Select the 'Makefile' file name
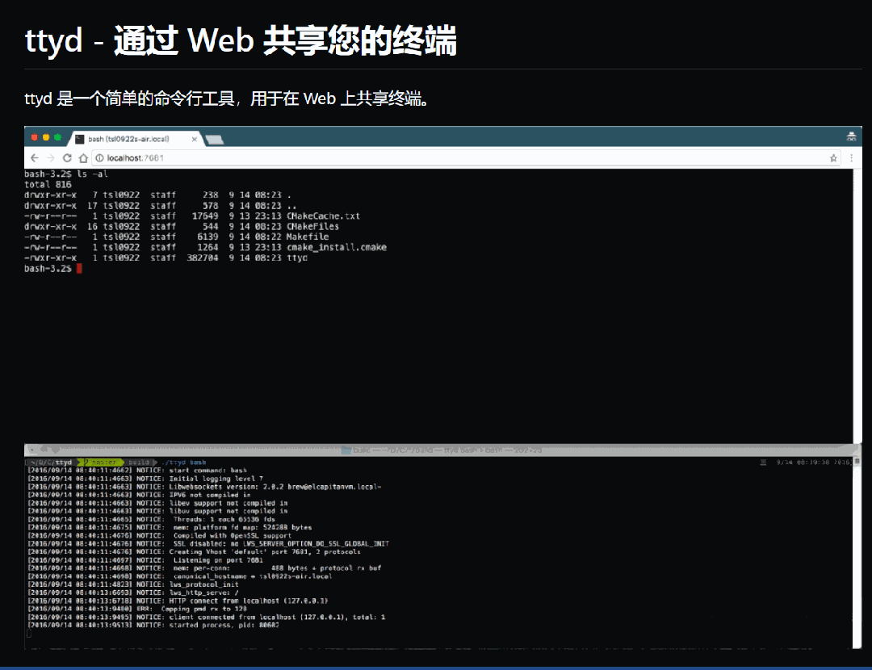The image size is (872, 670). pos(308,237)
